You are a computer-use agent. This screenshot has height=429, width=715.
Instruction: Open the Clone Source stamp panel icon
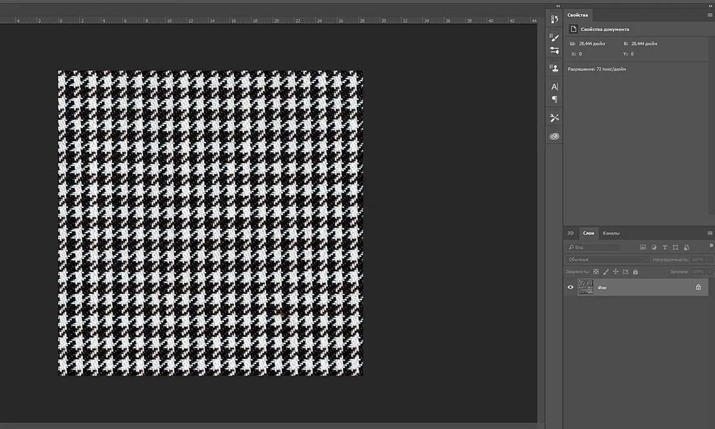(x=554, y=68)
